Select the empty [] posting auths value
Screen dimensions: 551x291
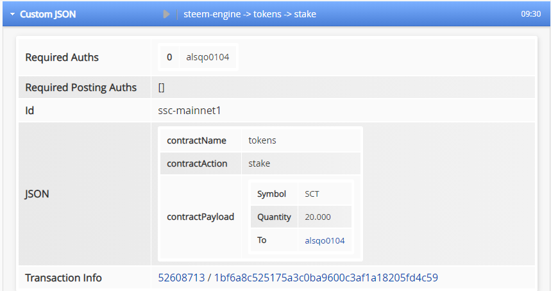click(x=161, y=87)
